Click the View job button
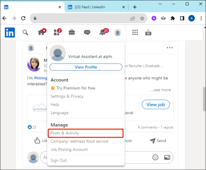 click(x=156, y=104)
